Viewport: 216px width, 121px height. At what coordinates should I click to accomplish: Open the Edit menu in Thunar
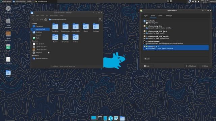pyautogui.click(x=37, y=16)
